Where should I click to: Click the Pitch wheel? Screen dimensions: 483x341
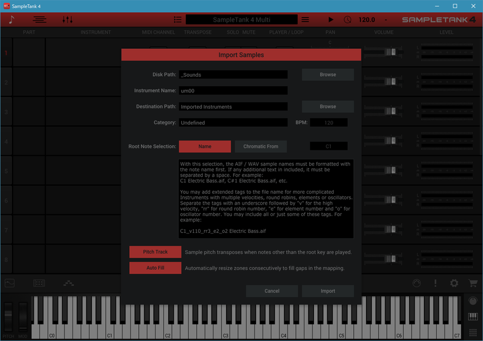pos(8,317)
